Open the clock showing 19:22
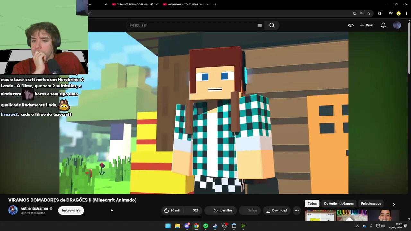Image resolution: width=411 pixels, height=231 pixels. pyautogui.click(x=395, y=226)
